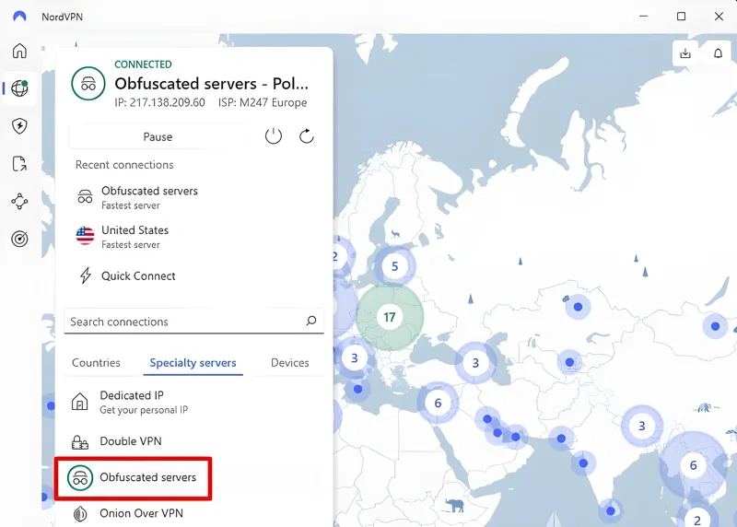Click the Onion Over VPN icon
The image size is (737, 527).
tap(80, 514)
